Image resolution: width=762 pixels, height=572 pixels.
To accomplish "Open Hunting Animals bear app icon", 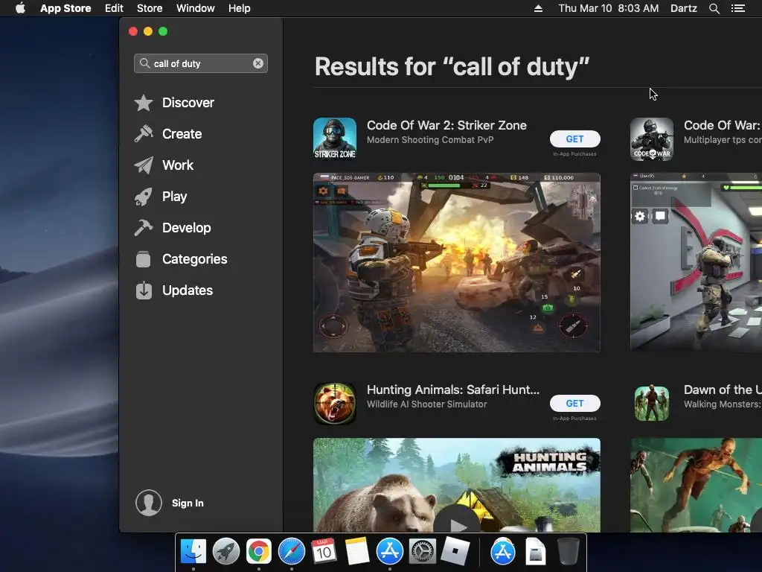I will point(335,403).
